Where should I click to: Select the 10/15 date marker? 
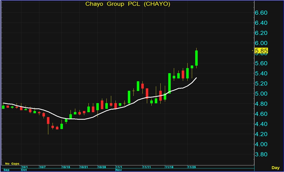click(x=66, y=167)
